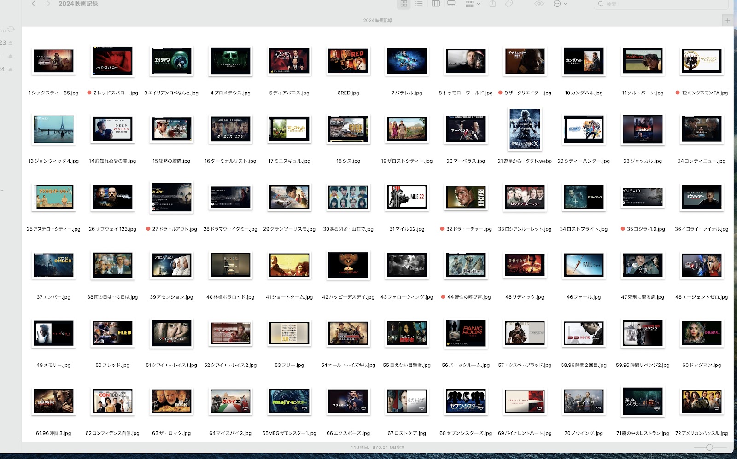This screenshot has width=737, height=459.
Task: Select the 32 ドラ…チャー REACHER thumbnail
Action: pyautogui.click(x=466, y=197)
